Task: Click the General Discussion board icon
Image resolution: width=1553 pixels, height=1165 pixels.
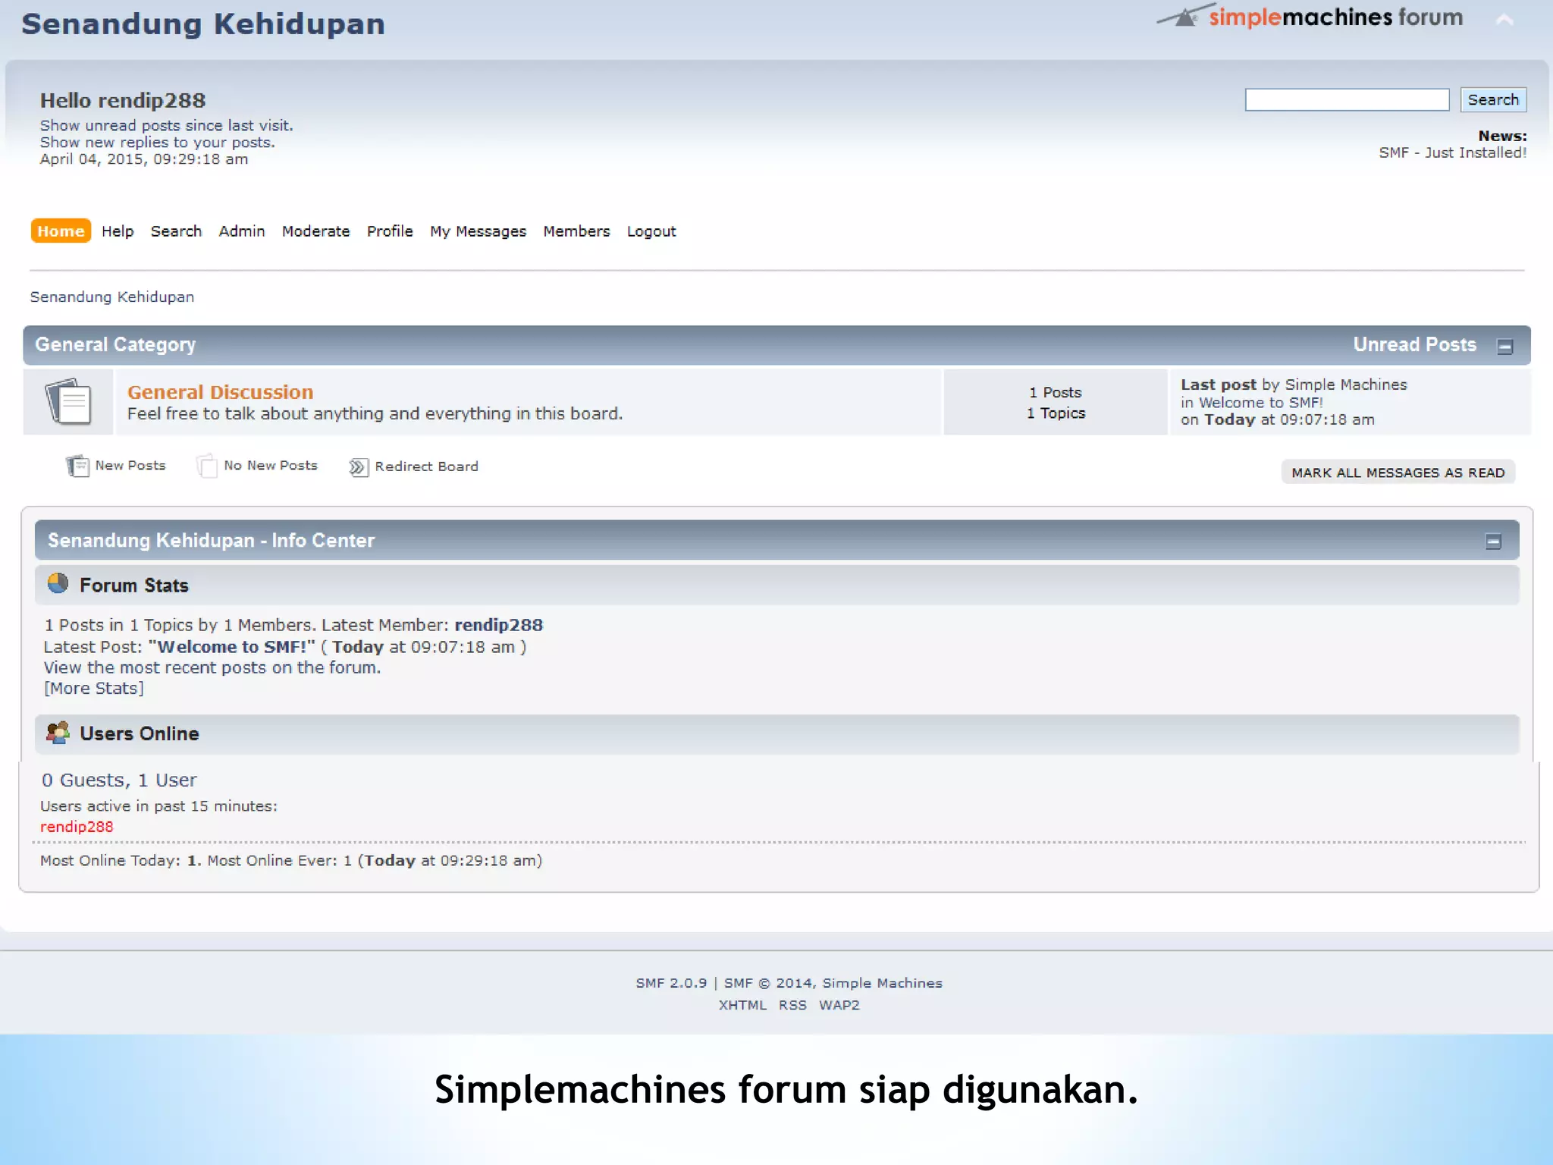Action: coord(68,401)
